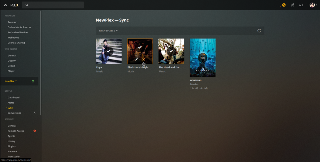Open settings wrench icon
This screenshot has height=162, width=320.
tap(292, 5)
